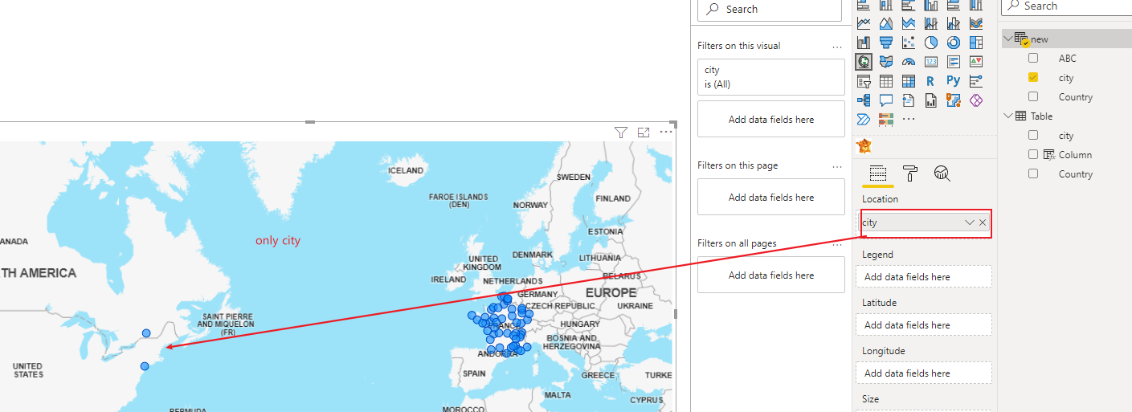Select the Area chart visualization
Viewport: 1132px width, 412px height.
click(x=886, y=23)
